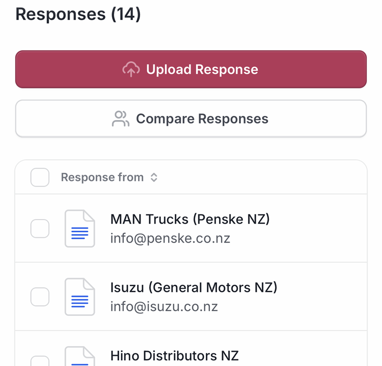The width and height of the screenshot is (382, 366).
Task: Click the sort arrows beside Response from
Action: [154, 177]
